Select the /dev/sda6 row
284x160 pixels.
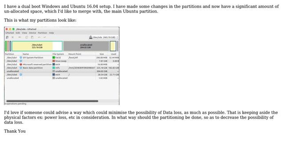(x=62, y=75)
